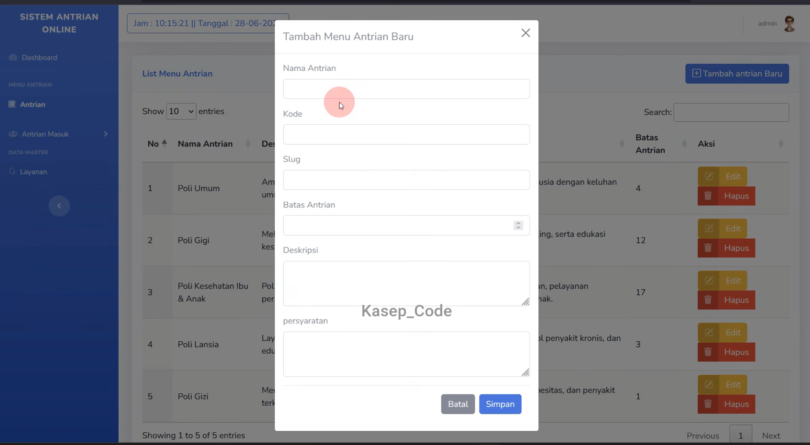Image resolution: width=810 pixels, height=445 pixels.
Task: Sort by Batas Antrian column
Action: tap(662, 144)
